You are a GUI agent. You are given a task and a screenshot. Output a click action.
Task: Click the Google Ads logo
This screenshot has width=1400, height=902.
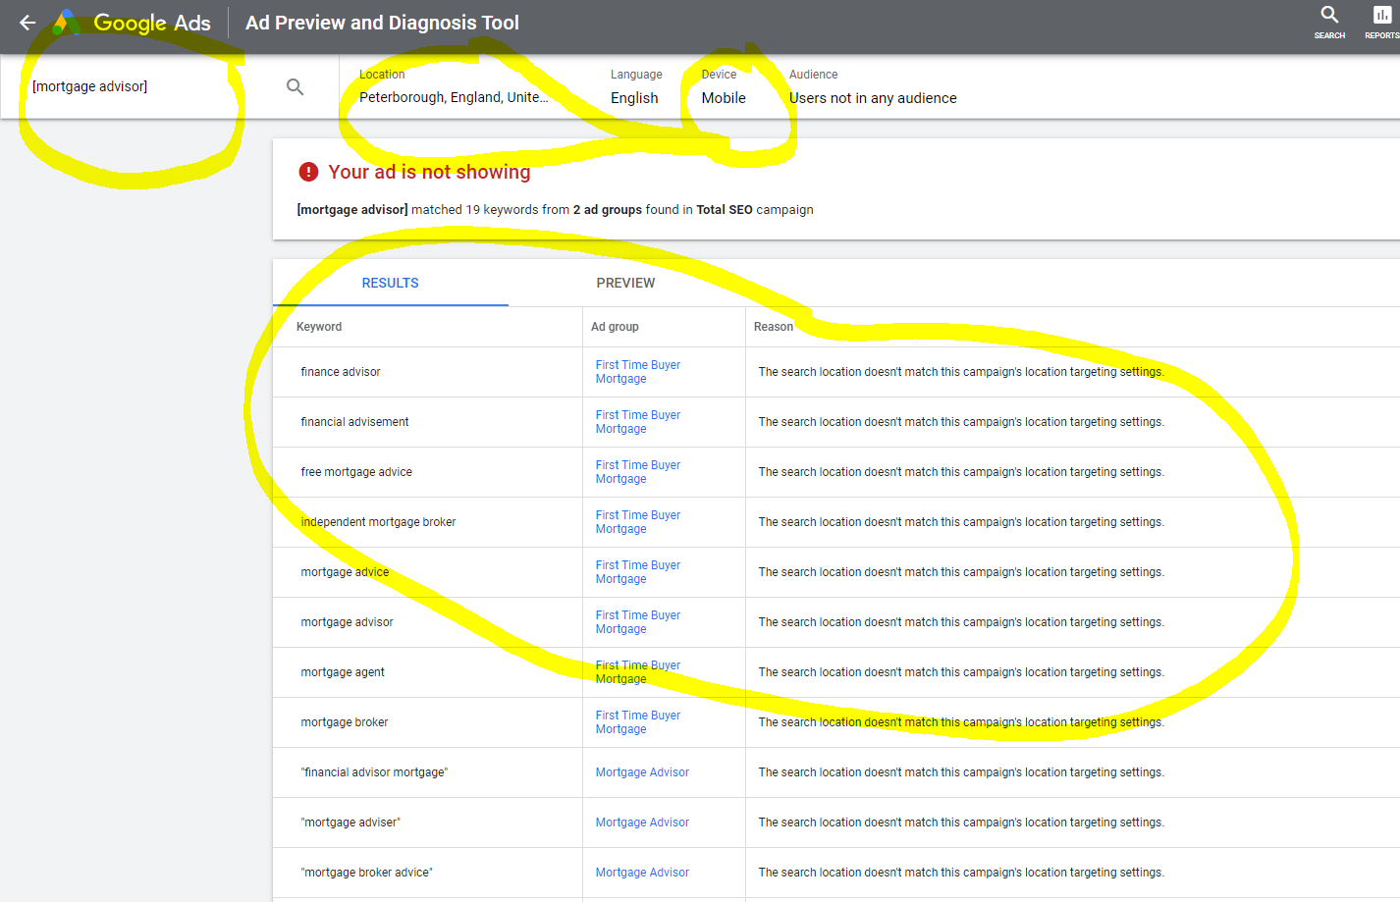[x=132, y=23]
